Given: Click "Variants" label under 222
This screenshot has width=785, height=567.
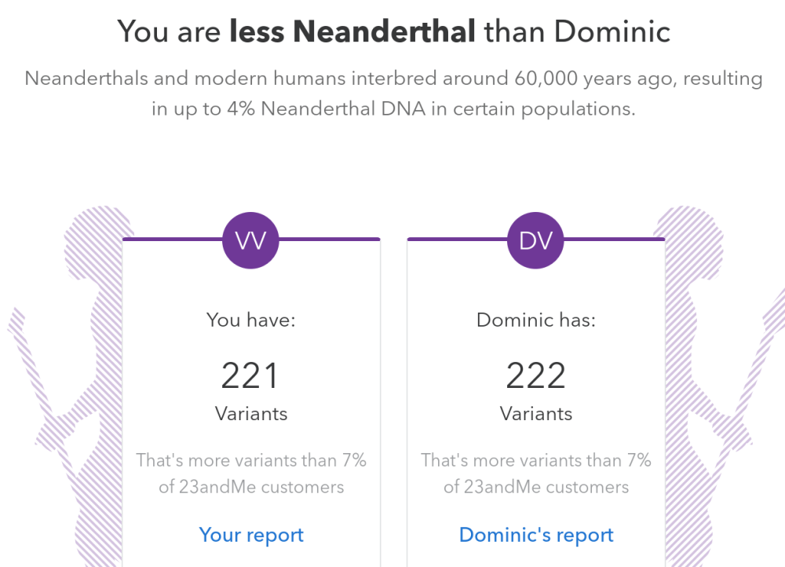Looking at the screenshot, I should tap(536, 414).
